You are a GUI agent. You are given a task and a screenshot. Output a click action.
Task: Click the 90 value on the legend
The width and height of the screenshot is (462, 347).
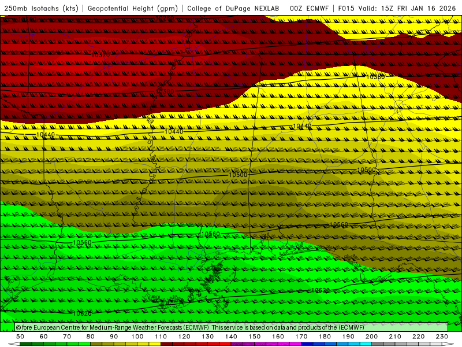click(114, 337)
